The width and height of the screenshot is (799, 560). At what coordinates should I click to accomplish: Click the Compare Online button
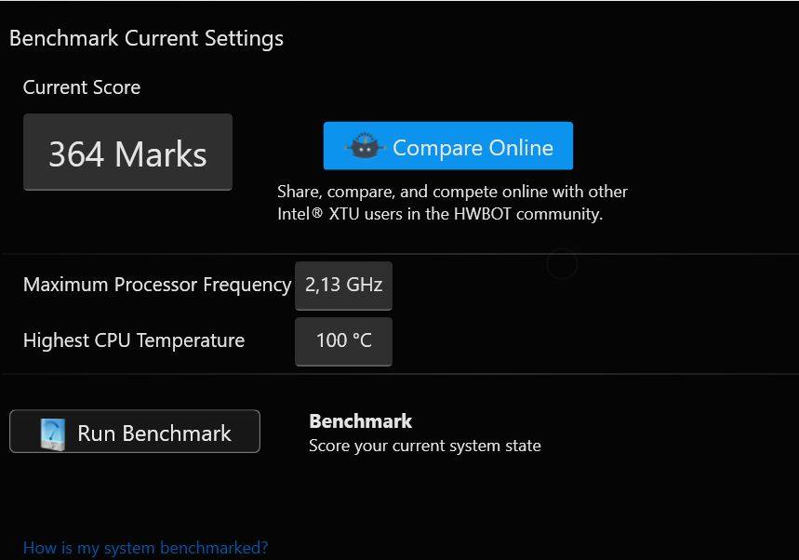pyautogui.click(x=448, y=146)
